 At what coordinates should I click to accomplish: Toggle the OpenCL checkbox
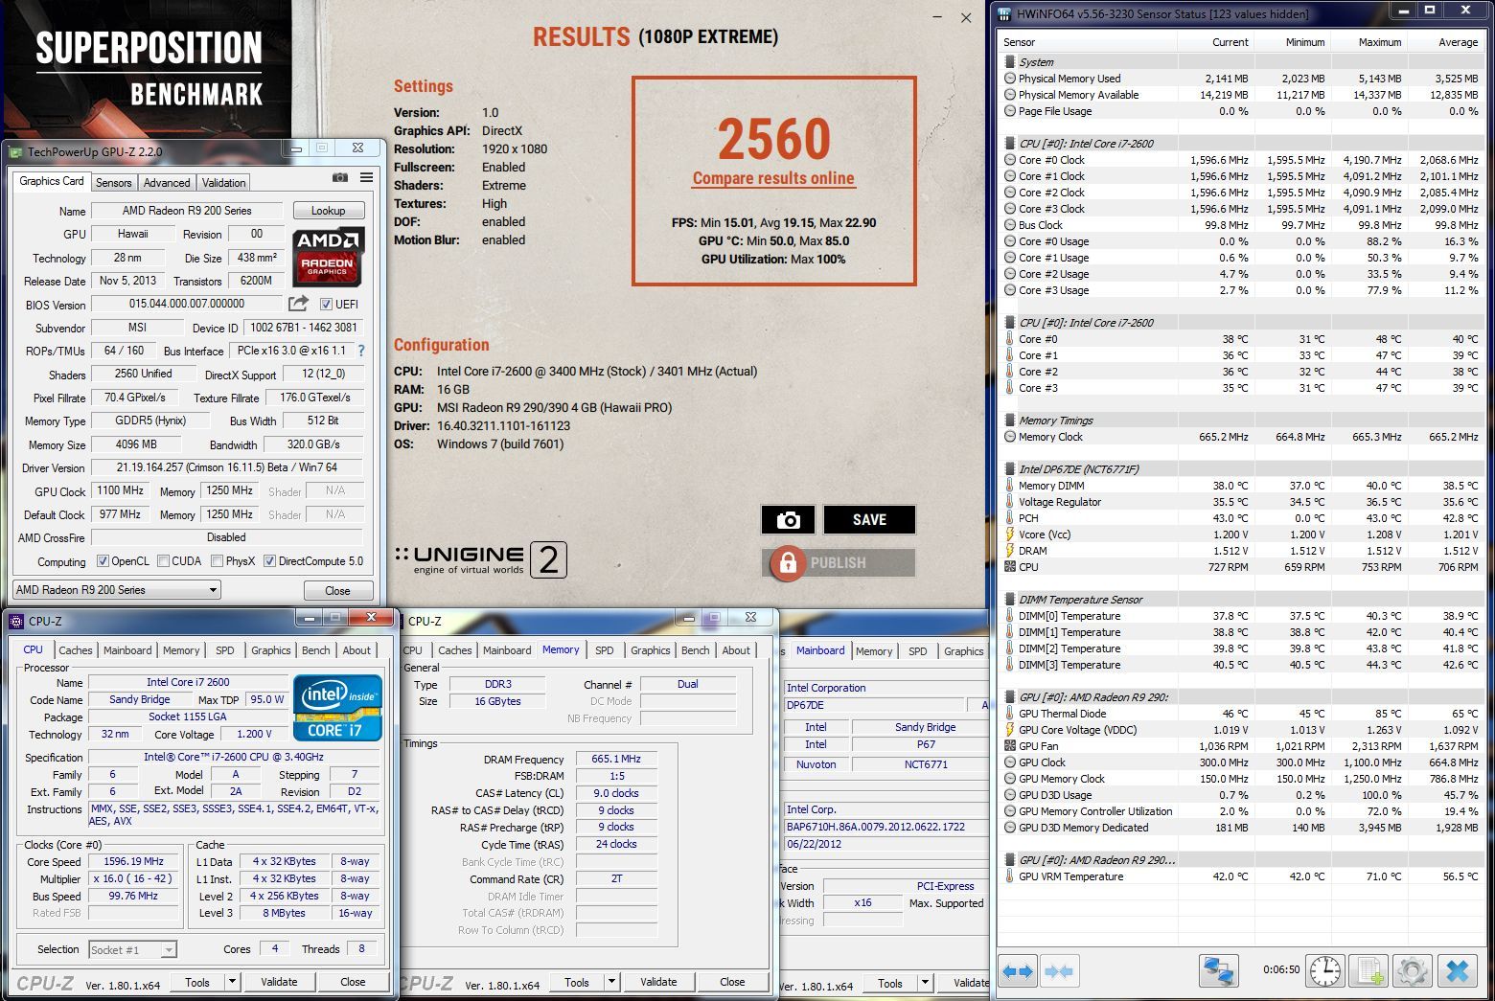(x=103, y=561)
